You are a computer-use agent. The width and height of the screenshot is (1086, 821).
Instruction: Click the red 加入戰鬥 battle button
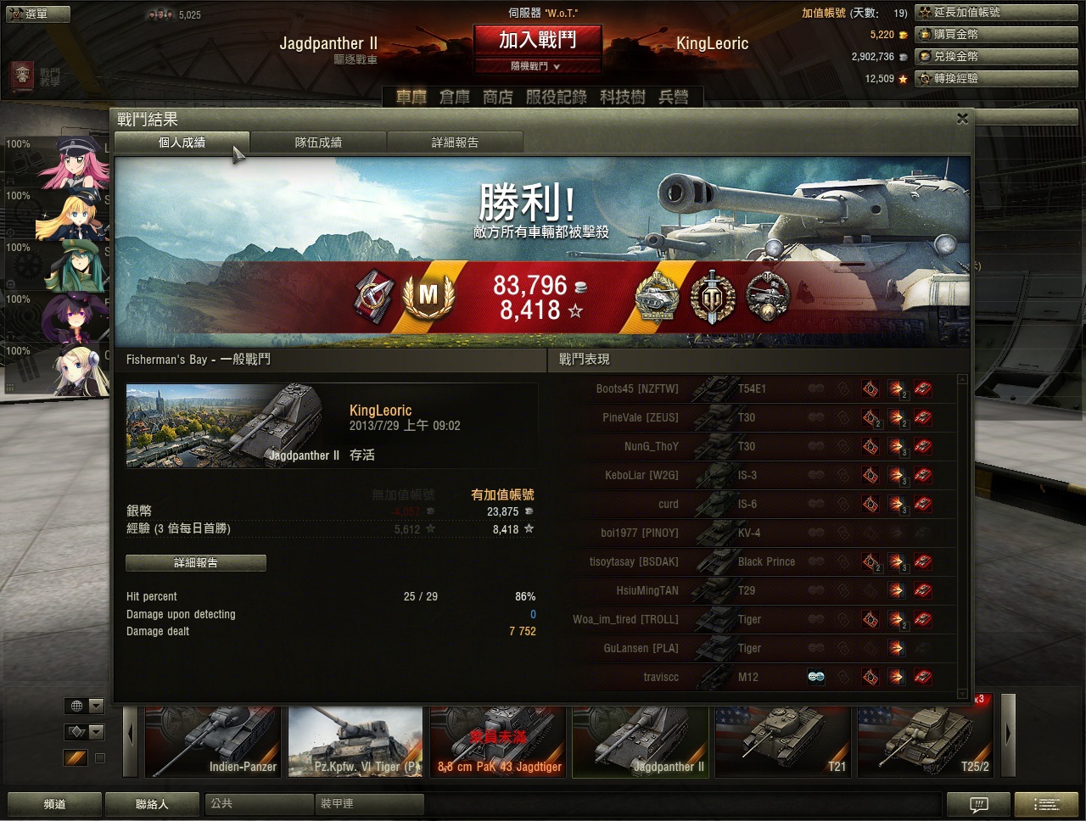coord(537,40)
